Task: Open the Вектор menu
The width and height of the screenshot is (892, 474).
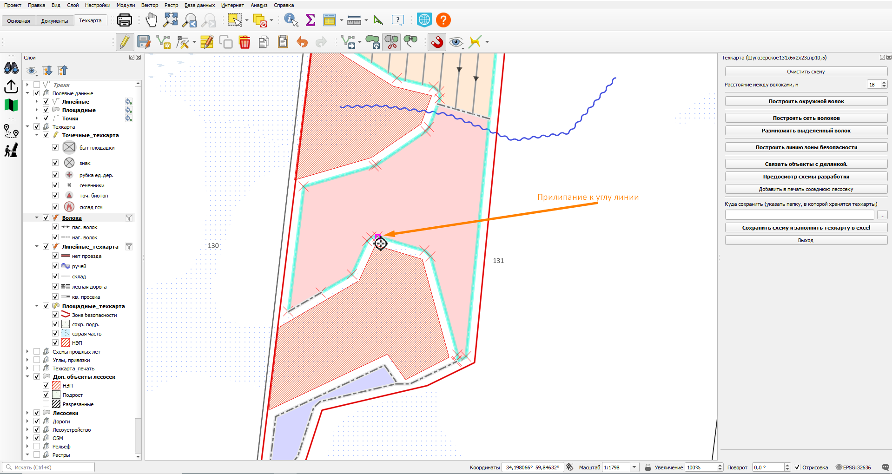Action: [x=150, y=5]
